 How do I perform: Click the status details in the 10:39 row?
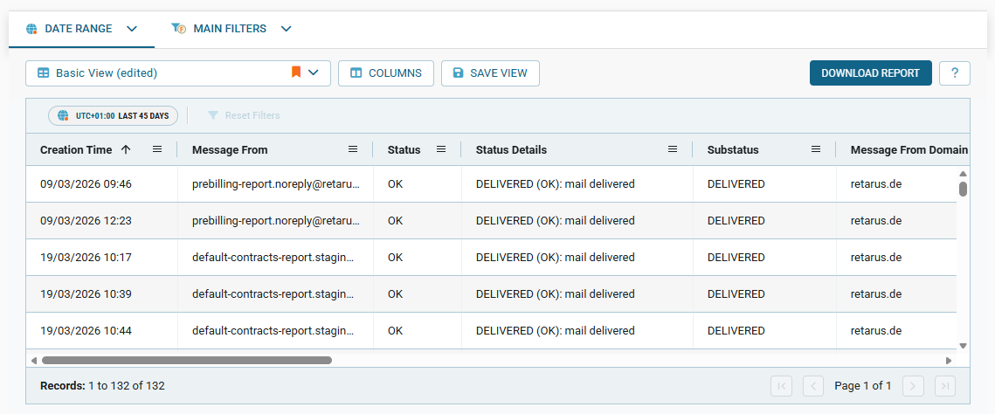click(x=556, y=294)
